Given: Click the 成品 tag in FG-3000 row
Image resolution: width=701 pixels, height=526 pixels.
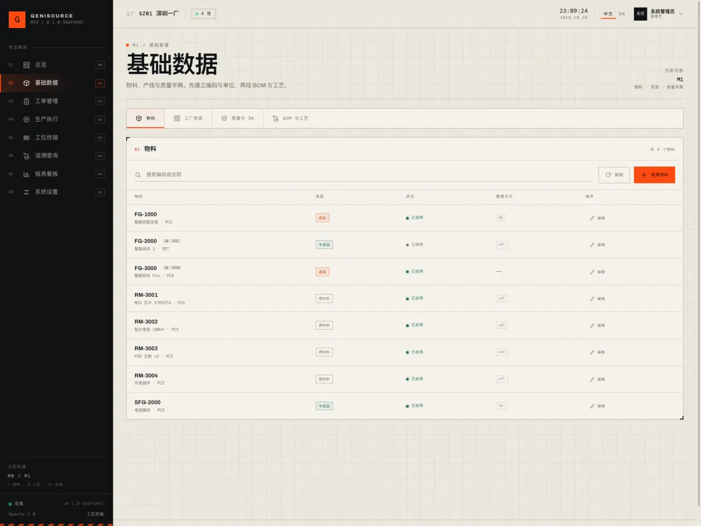Looking at the screenshot, I should coord(322,272).
